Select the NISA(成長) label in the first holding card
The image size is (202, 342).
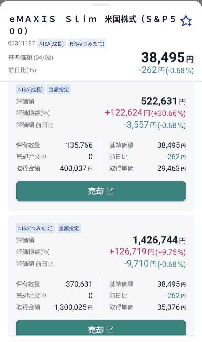point(30,89)
